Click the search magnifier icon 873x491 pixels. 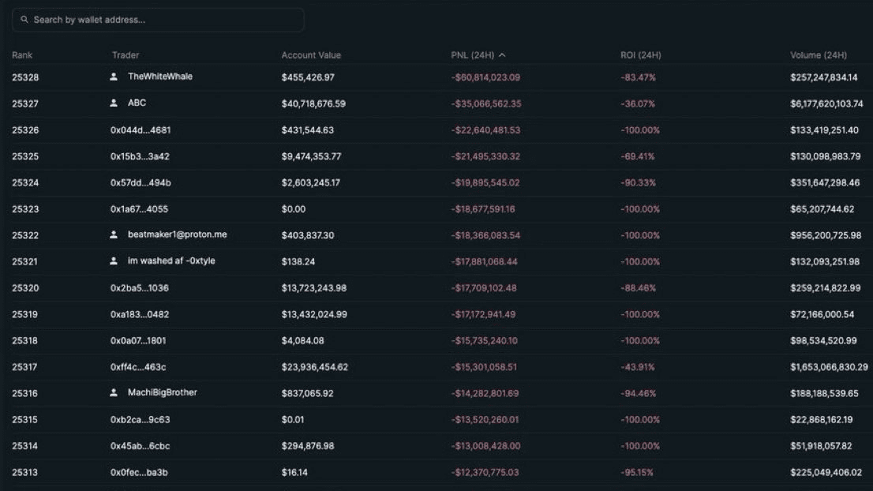(24, 20)
